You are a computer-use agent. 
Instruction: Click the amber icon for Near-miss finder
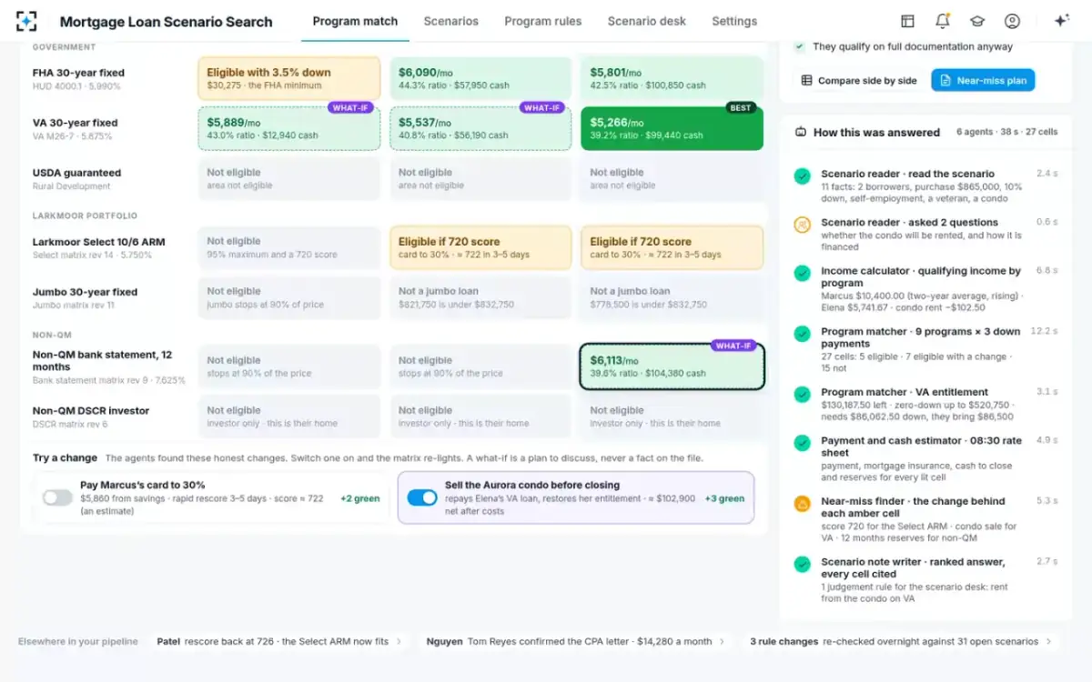[802, 504]
